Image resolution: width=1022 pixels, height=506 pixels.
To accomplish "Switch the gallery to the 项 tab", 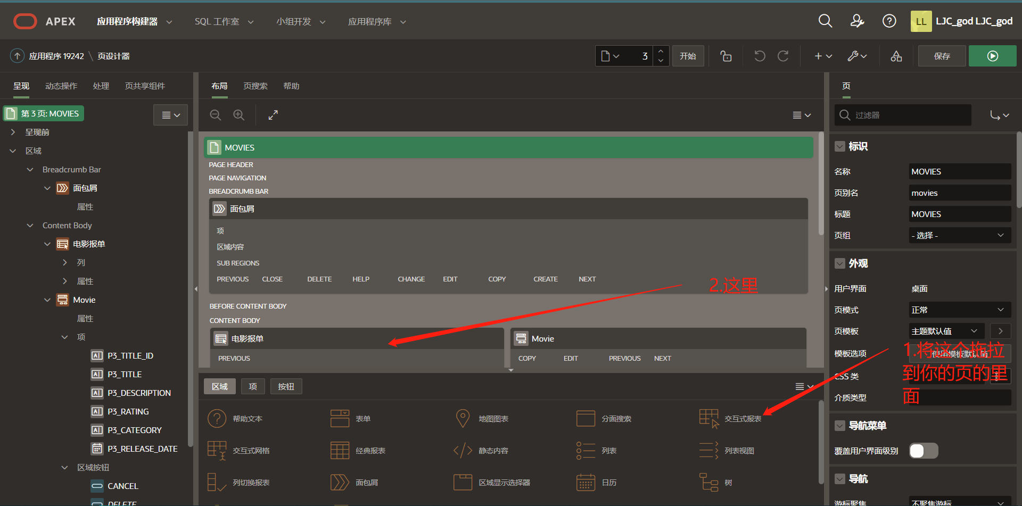I will [x=253, y=386].
